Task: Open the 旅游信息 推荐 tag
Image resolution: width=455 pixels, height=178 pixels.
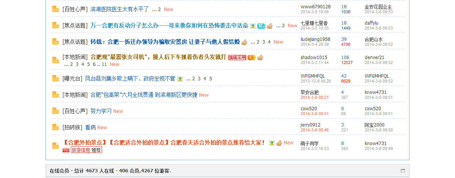Action: [x=86, y=150]
